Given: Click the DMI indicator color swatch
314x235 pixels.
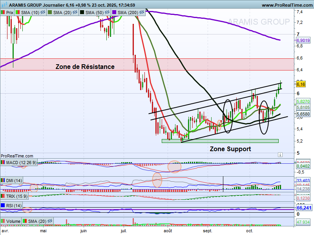Looking at the screenshot, I should pyautogui.click(x=3, y=181).
